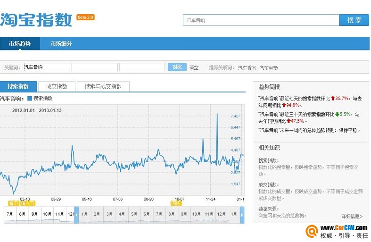Click the 7,427 y-axis value
The width and height of the screenshot is (371, 242).
click(x=235, y=116)
